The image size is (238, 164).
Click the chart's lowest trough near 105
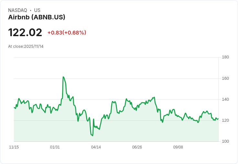[92, 136]
